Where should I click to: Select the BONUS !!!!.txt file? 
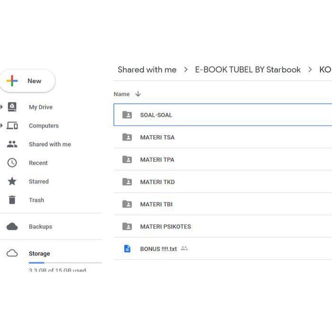click(x=158, y=249)
